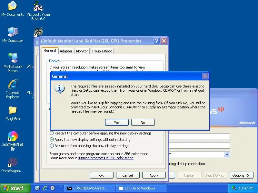Switch to Log On to Windows taskbar item

[x=141, y=188]
